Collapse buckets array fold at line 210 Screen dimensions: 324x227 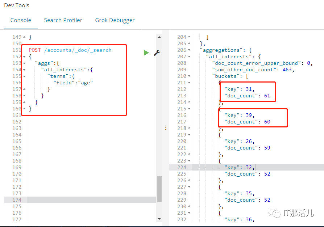tap(189, 76)
